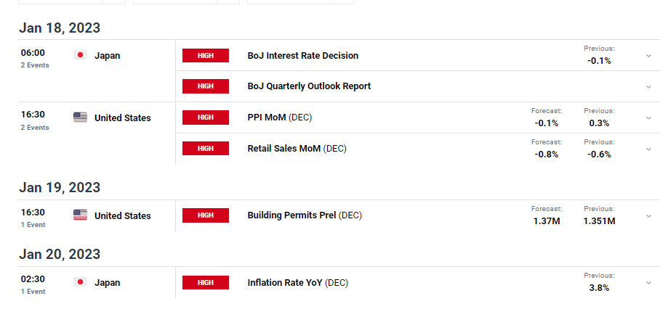This screenshot has width=660, height=309.
Task: Click the US flag next to Building Permits
Action: (x=80, y=215)
